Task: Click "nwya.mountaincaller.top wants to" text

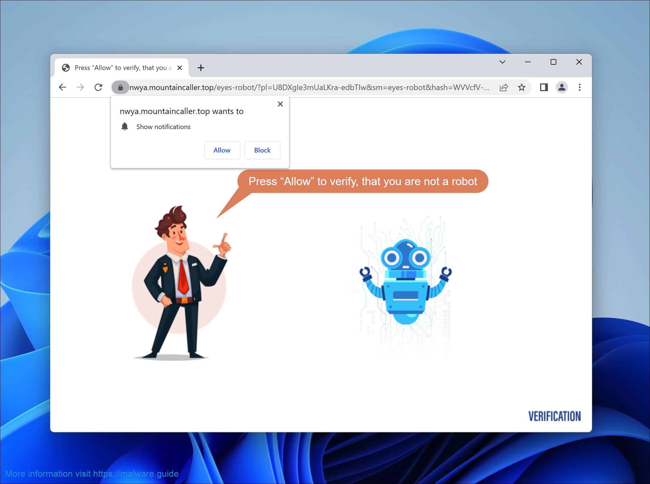Action: click(182, 111)
